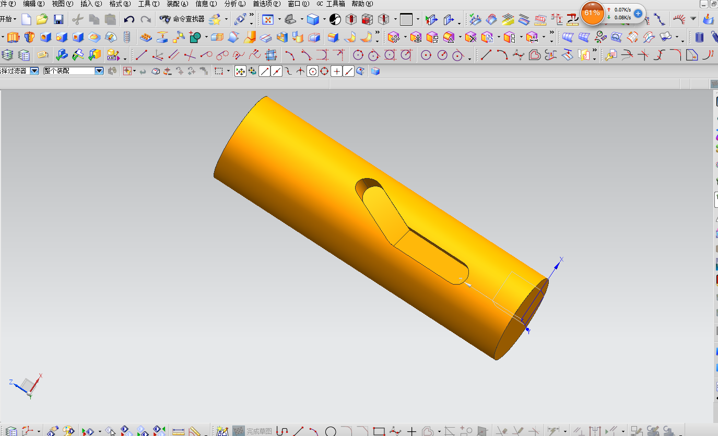Open the Command Finder (命令查找器)
Screen dimensions: 718x436
[x=182, y=19]
